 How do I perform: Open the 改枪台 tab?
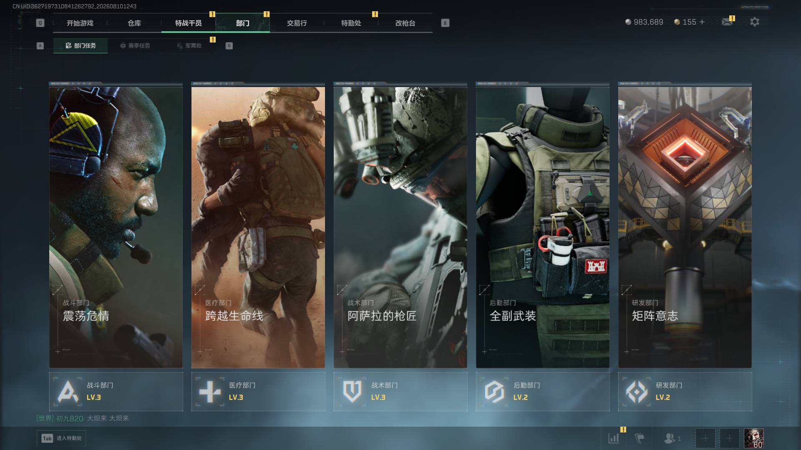pos(406,23)
